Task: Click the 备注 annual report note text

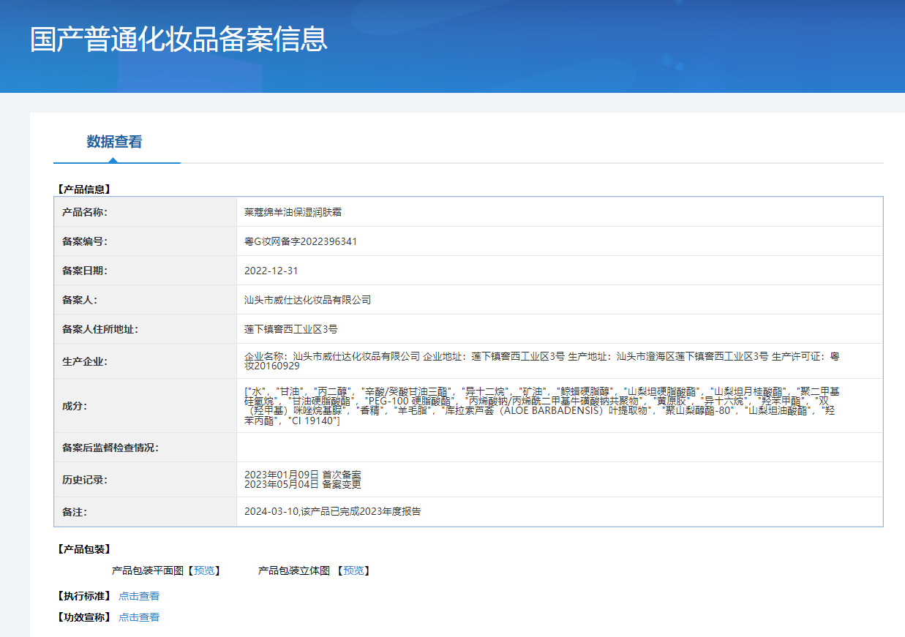Action: tap(333, 512)
